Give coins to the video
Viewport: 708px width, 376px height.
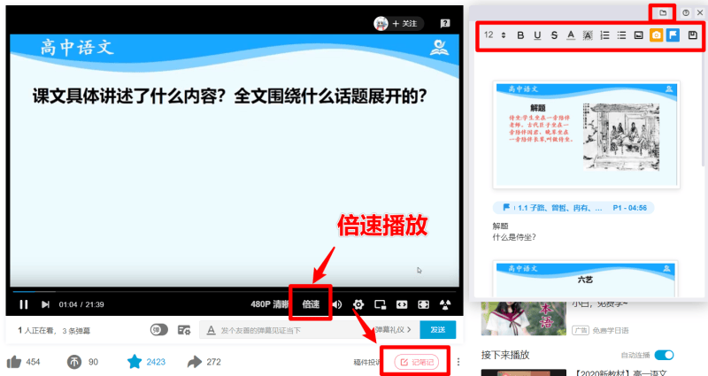click(74, 362)
